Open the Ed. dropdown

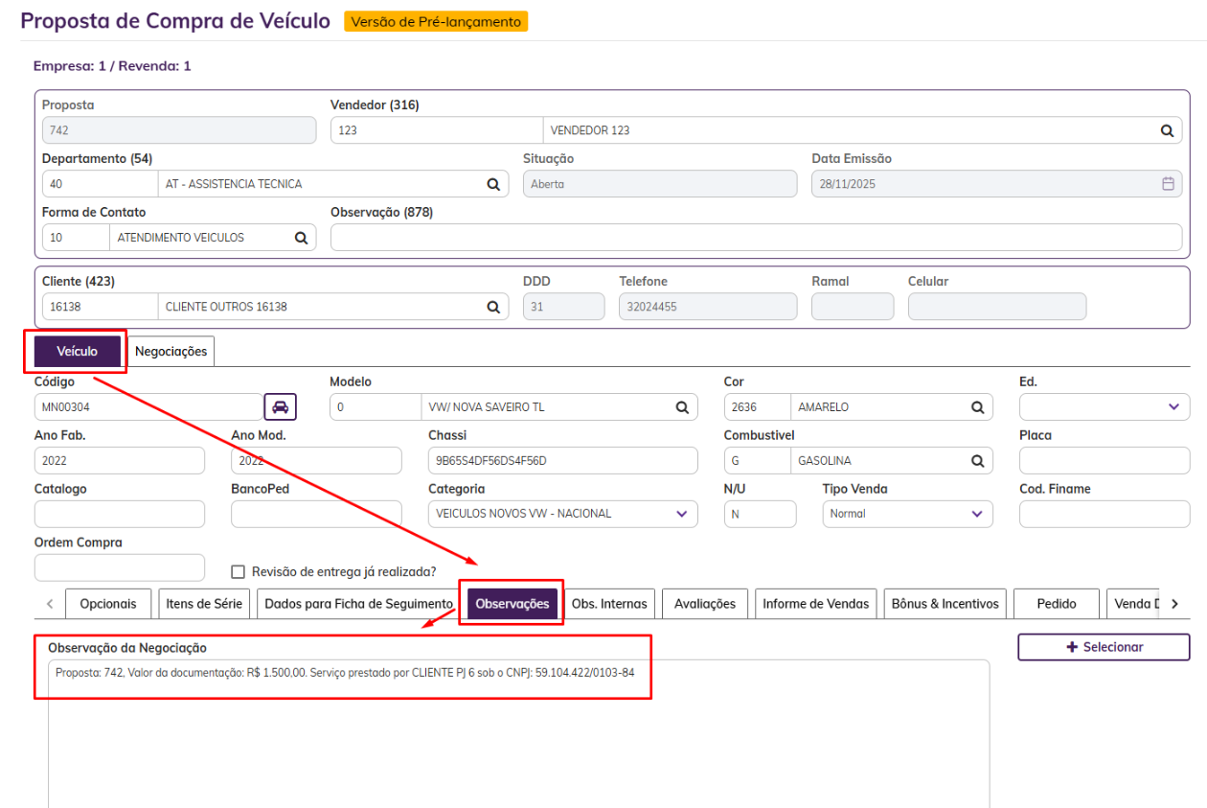[x=1105, y=406]
